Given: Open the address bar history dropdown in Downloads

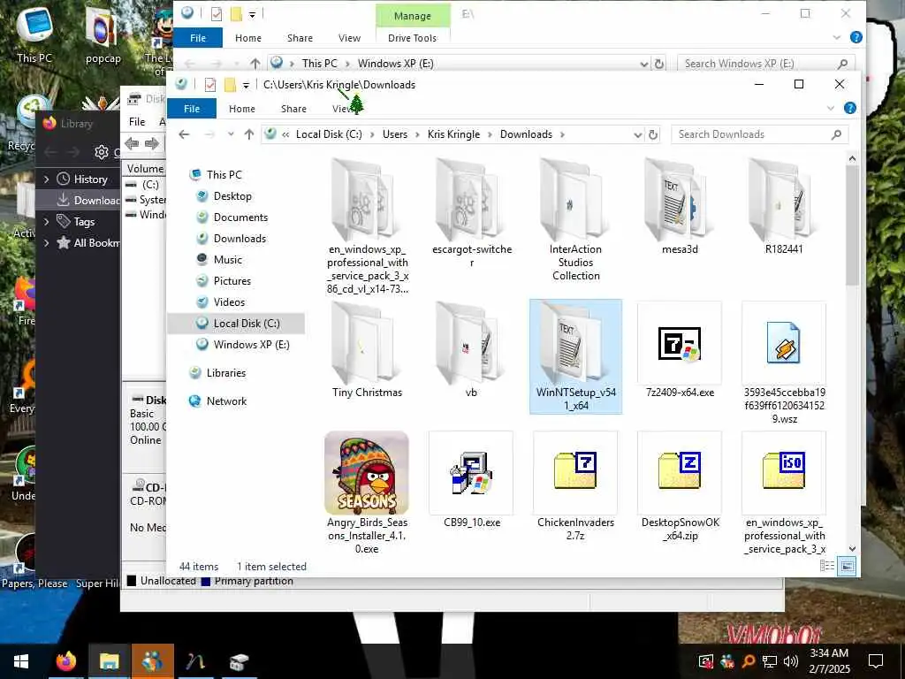Looking at the screenshot, I should pyautogui.click(x=638, y=135).
